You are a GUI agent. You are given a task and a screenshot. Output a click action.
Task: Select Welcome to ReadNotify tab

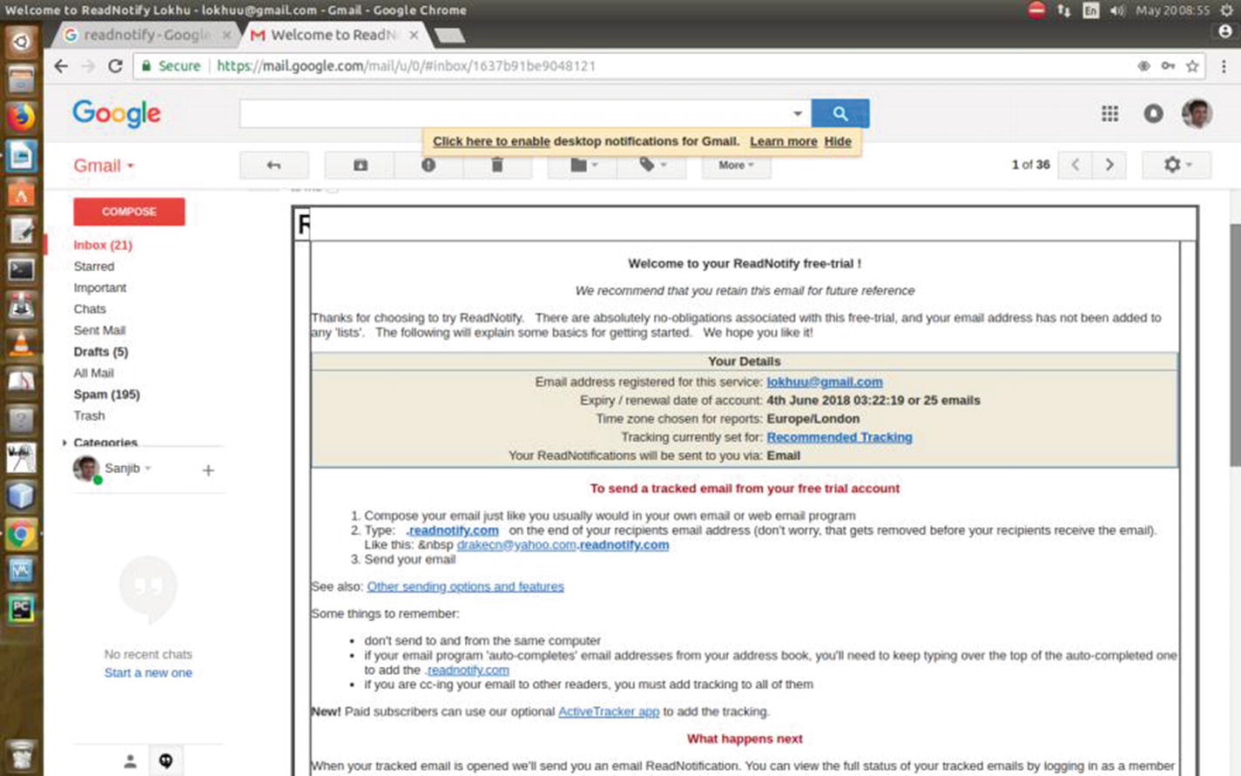[334, 35]
